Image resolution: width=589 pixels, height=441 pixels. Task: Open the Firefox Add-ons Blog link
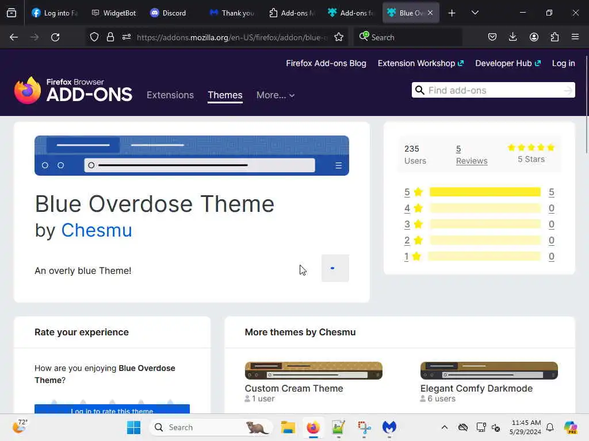pos(326,63)
